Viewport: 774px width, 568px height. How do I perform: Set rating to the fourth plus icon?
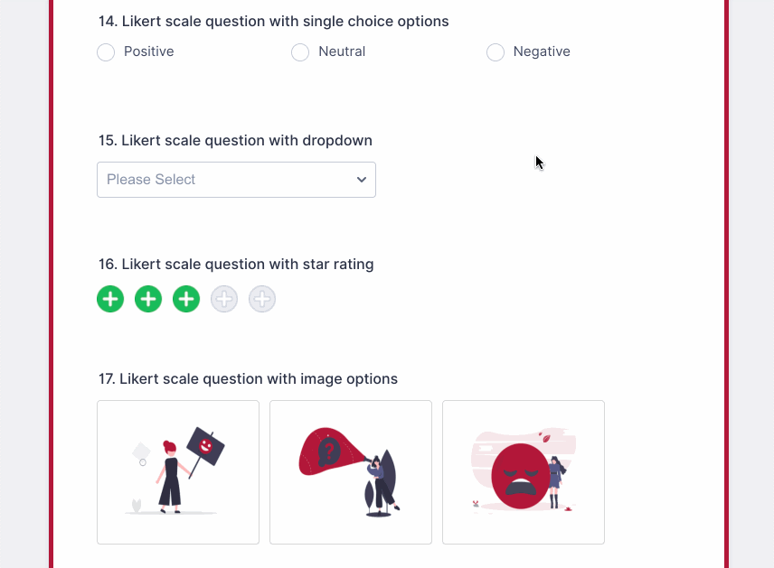(224, 299)
